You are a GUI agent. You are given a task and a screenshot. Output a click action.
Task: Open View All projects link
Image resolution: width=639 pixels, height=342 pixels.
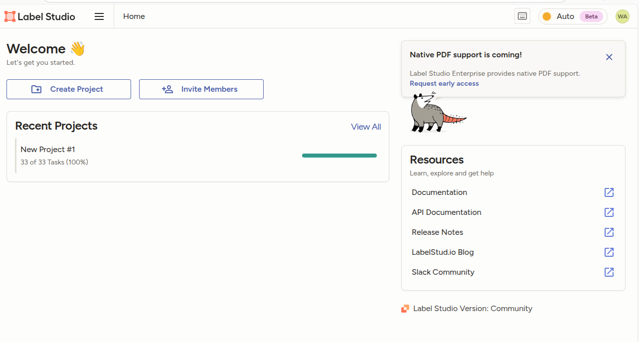coord(366,127)
